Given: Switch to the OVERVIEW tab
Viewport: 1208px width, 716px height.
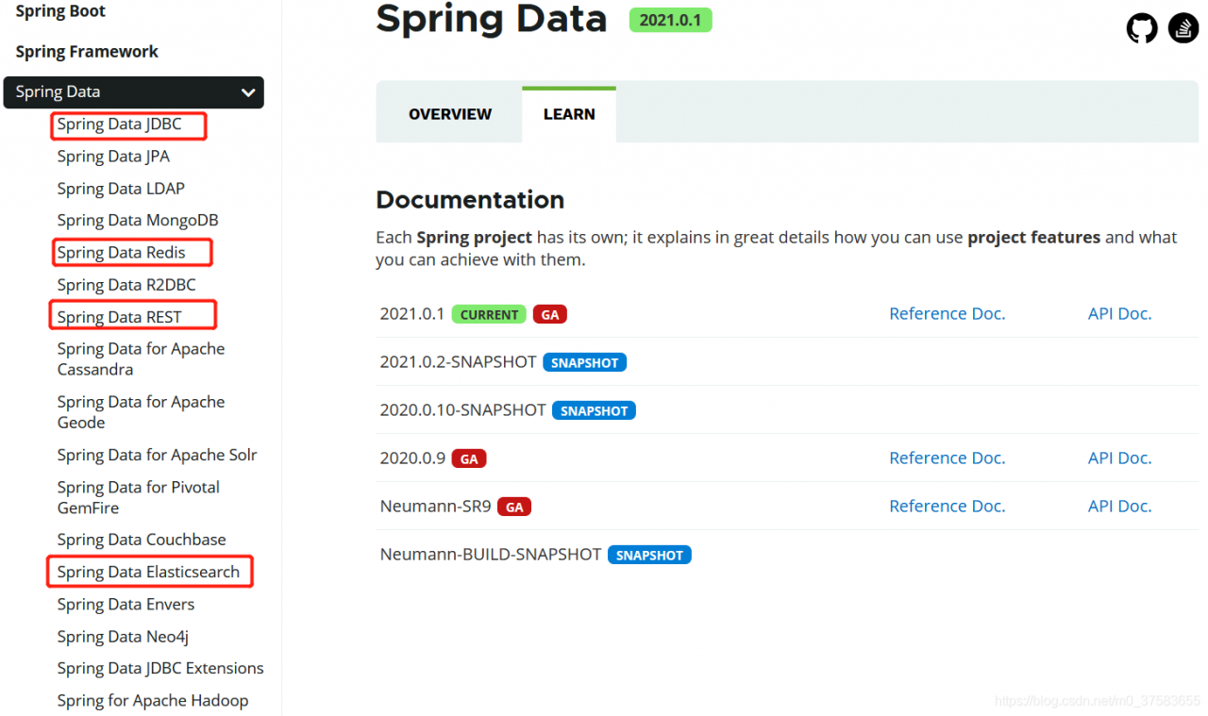Looking at the screenshot, I should coord(450,114).
